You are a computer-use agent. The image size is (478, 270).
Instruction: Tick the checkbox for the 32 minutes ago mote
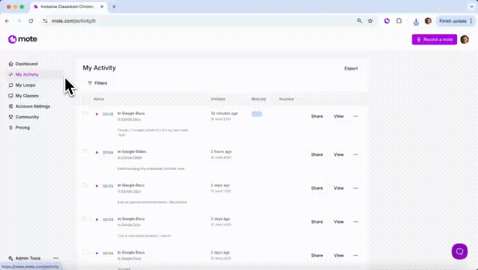pos(85,113)
